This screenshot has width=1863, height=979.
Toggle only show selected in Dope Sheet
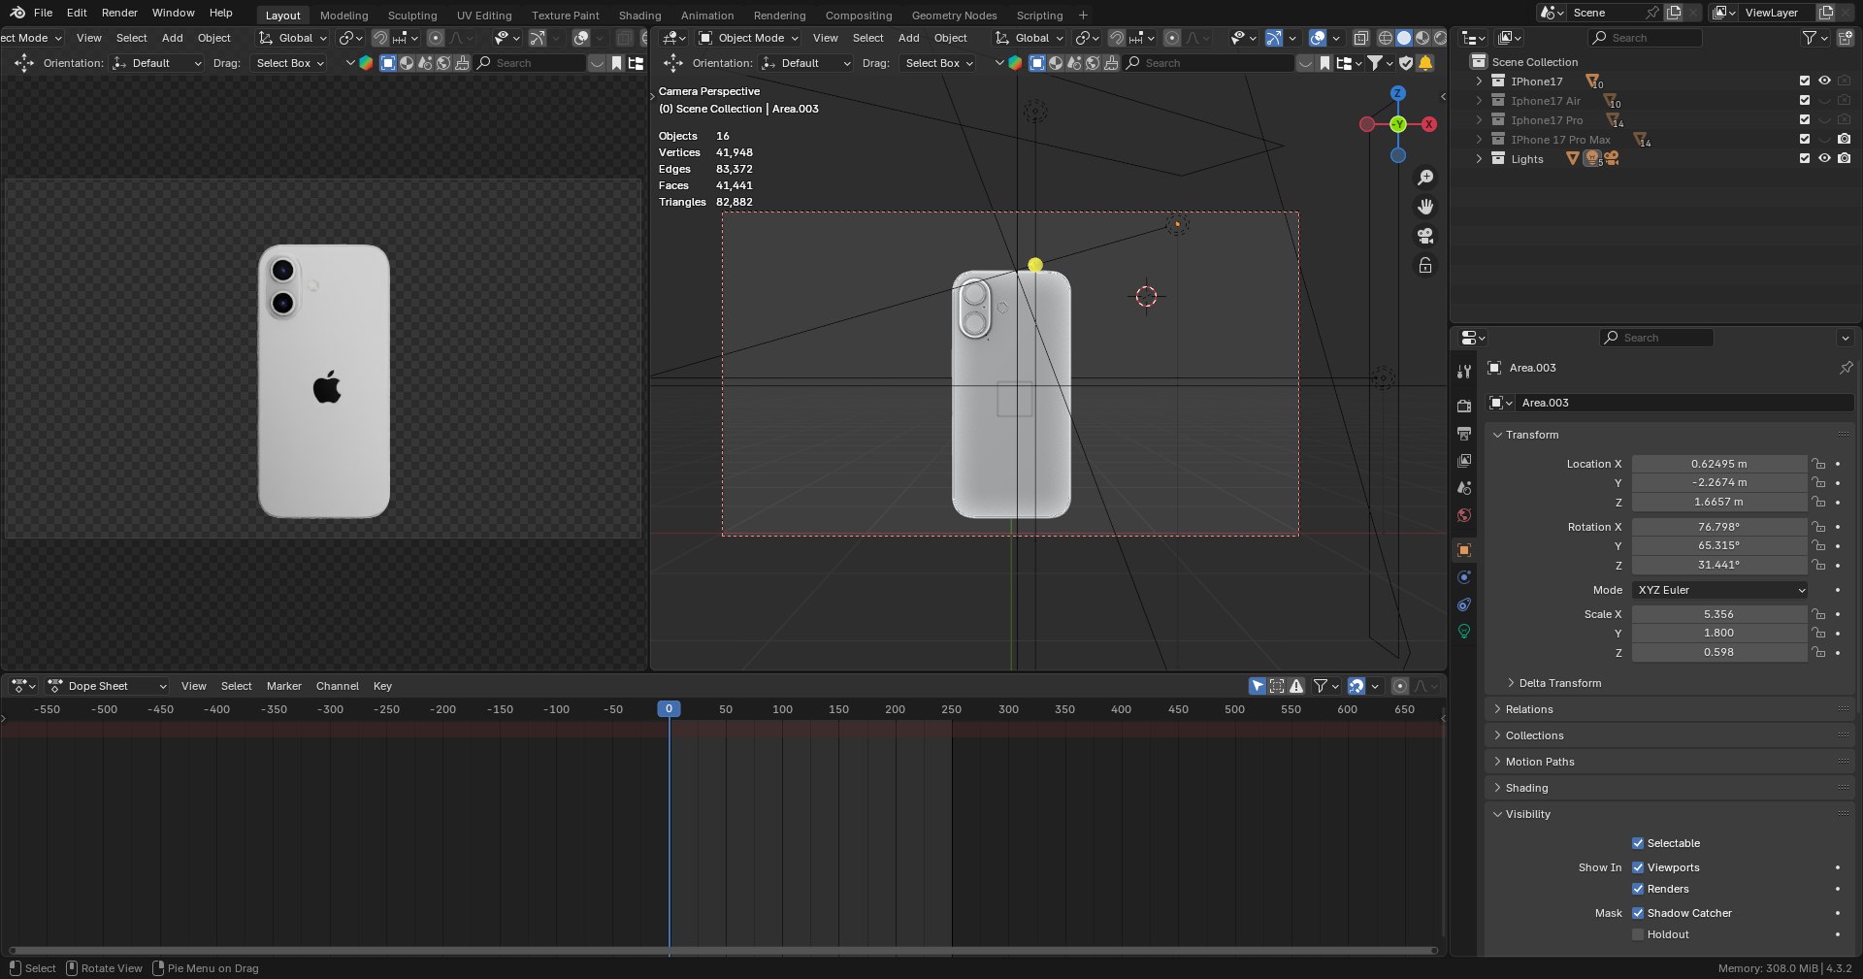pyautogui.click(x=1257, y=686)
